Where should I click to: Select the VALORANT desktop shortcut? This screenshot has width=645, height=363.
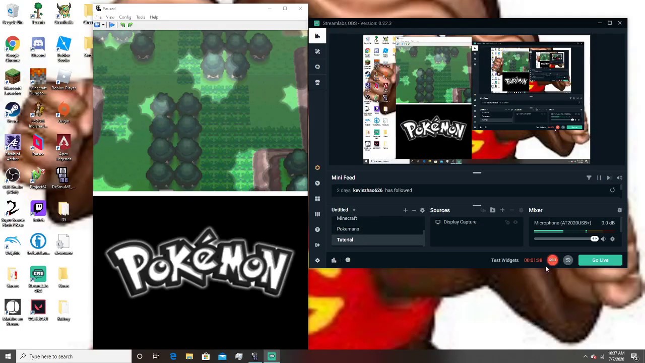pyautogui.click(x=38, y=310)
